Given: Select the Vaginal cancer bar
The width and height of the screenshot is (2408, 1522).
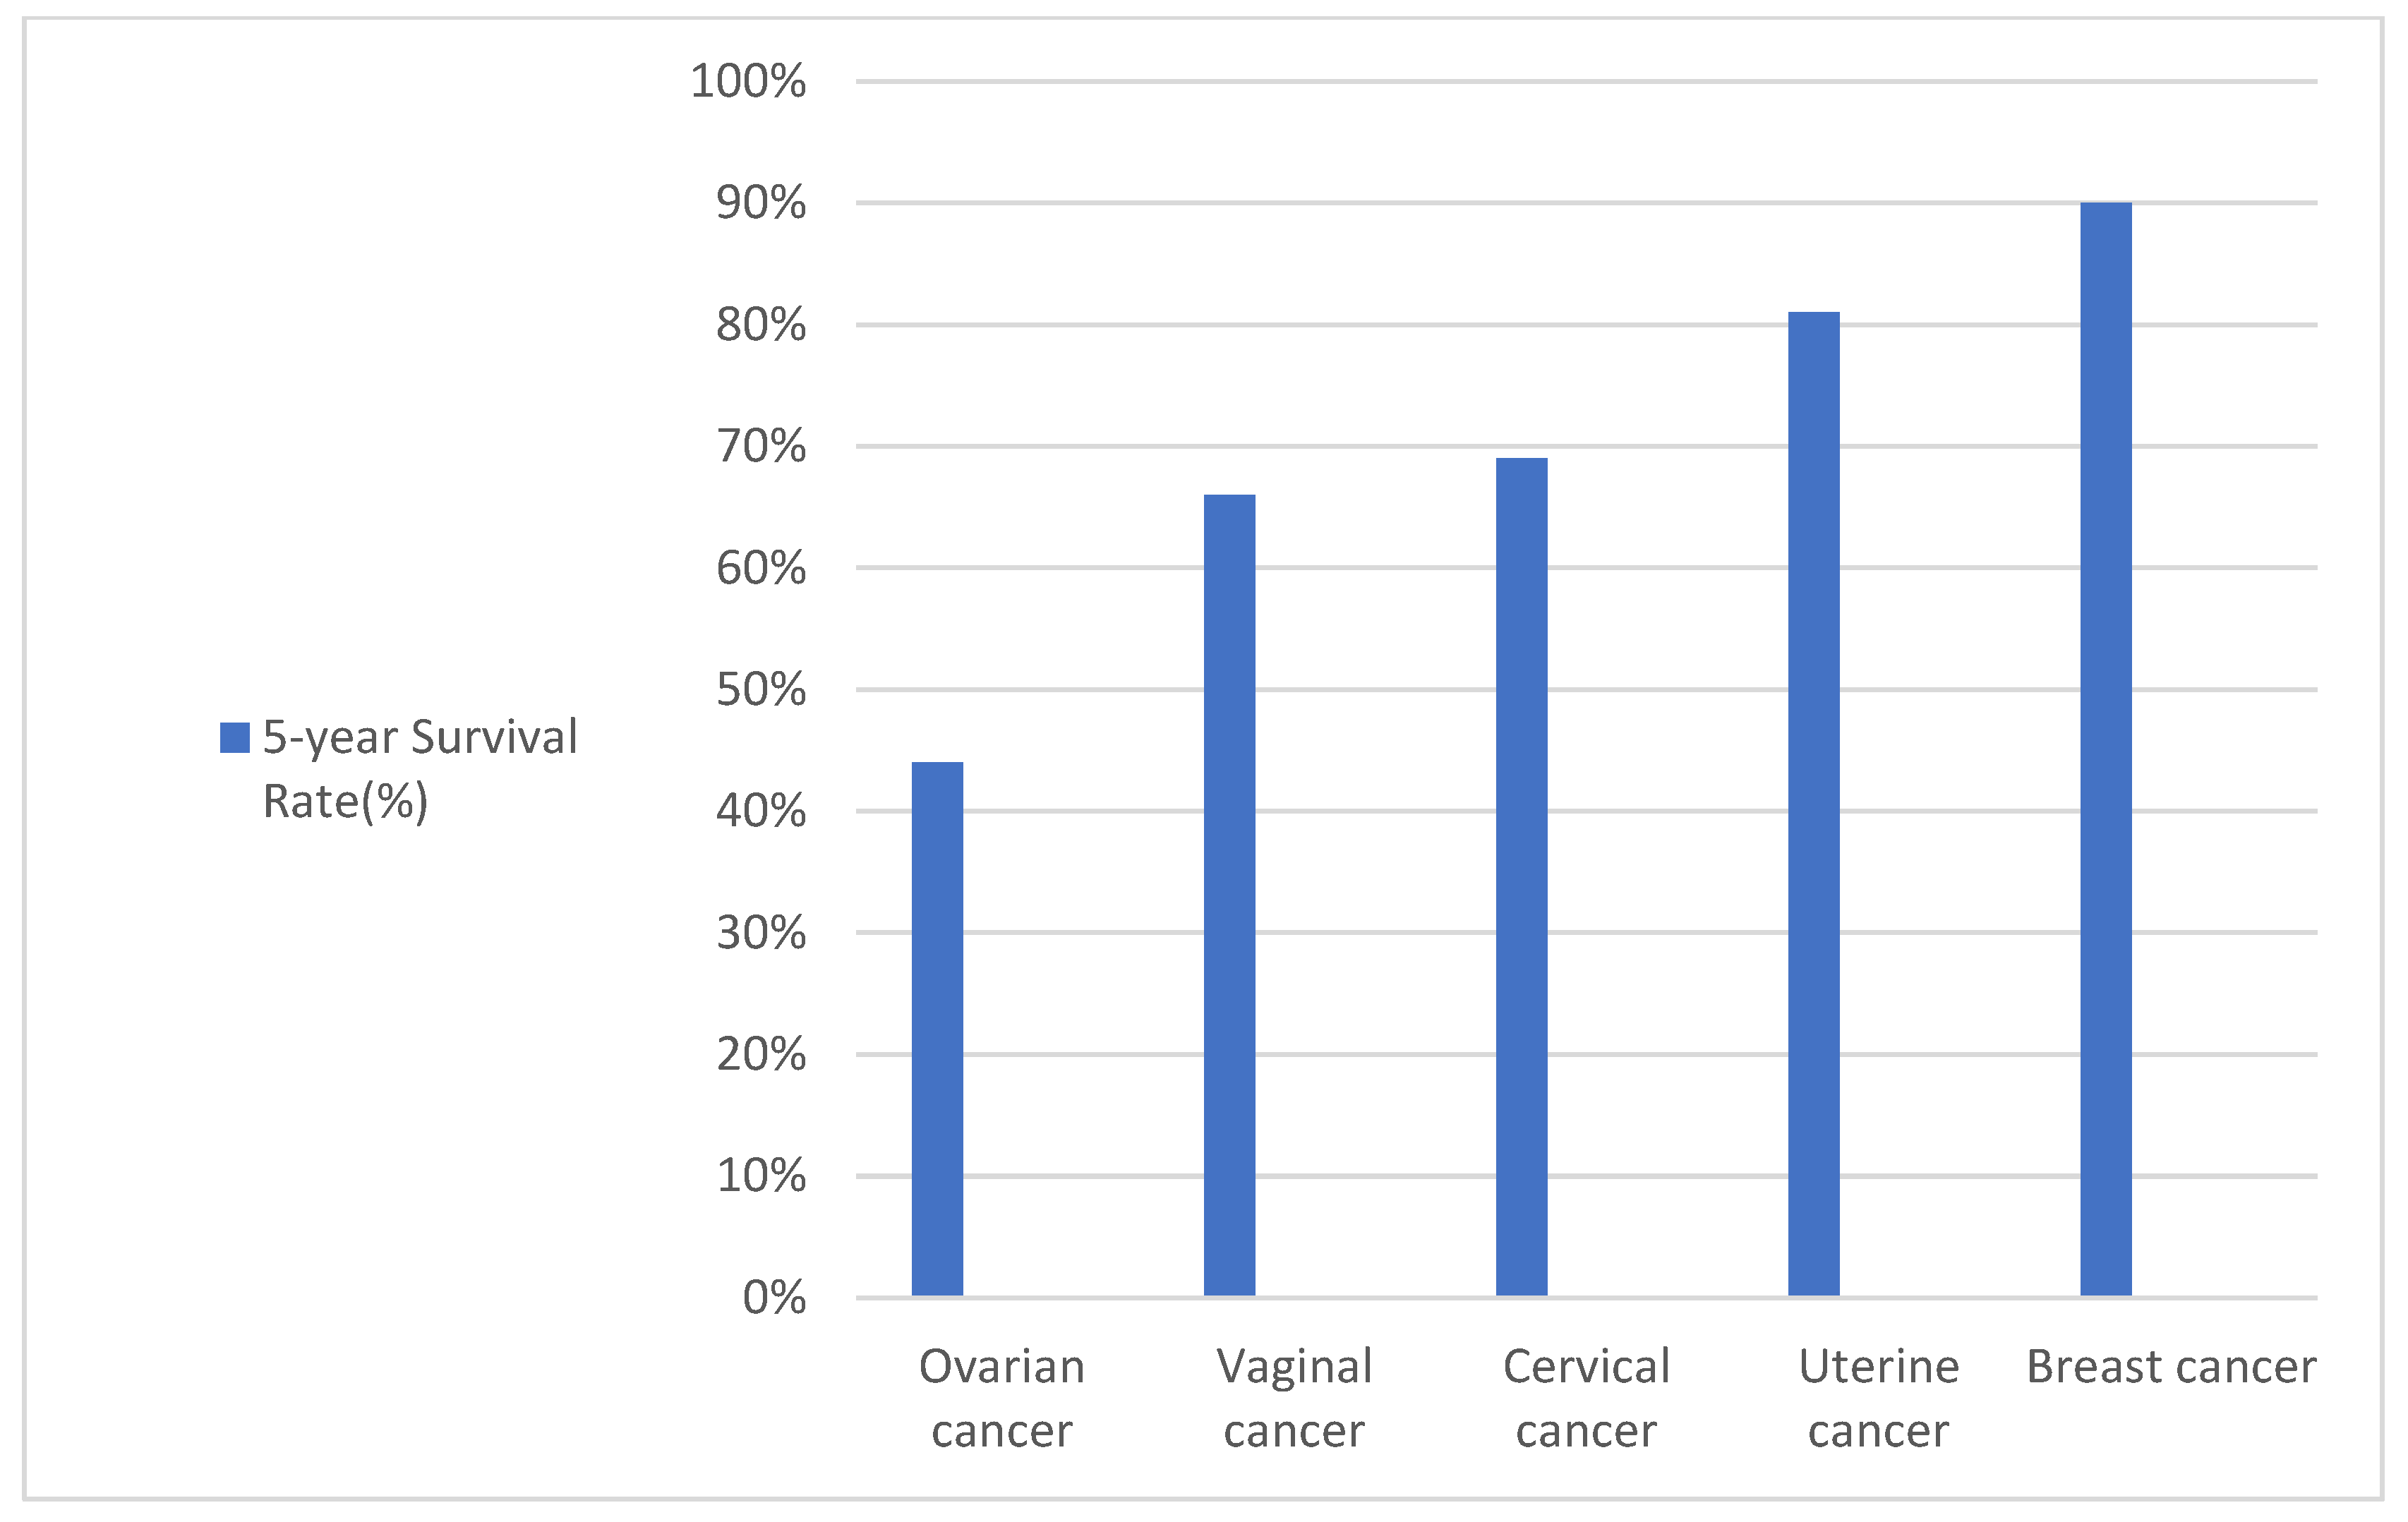Looking at the screenshot, I should pos(1229,895).
